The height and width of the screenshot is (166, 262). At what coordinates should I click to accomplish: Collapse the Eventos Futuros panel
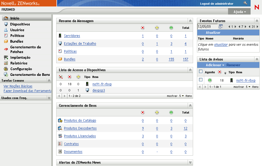(257, 21)
